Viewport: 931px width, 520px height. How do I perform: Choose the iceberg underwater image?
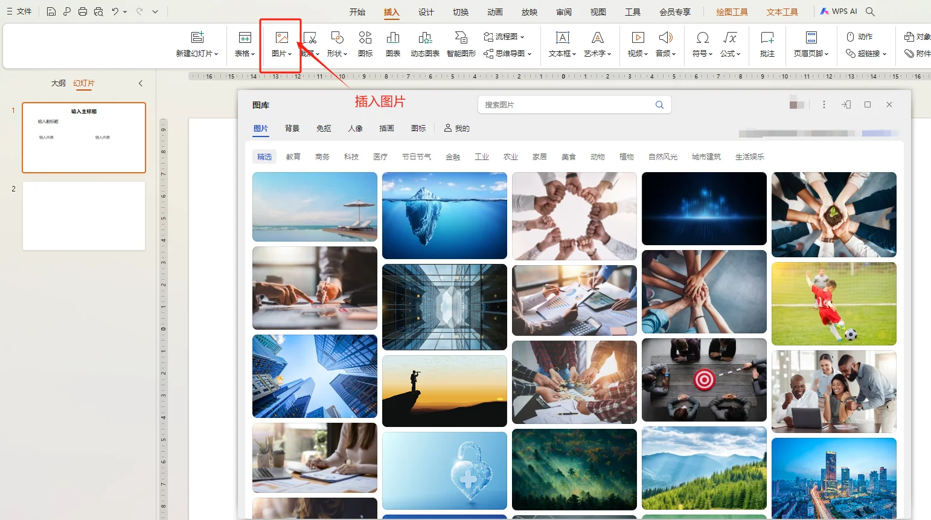point(444,216)
